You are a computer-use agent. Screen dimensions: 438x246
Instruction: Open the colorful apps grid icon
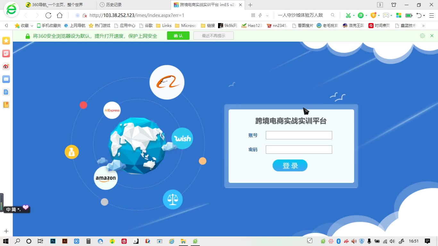click(x=399, y=15)
